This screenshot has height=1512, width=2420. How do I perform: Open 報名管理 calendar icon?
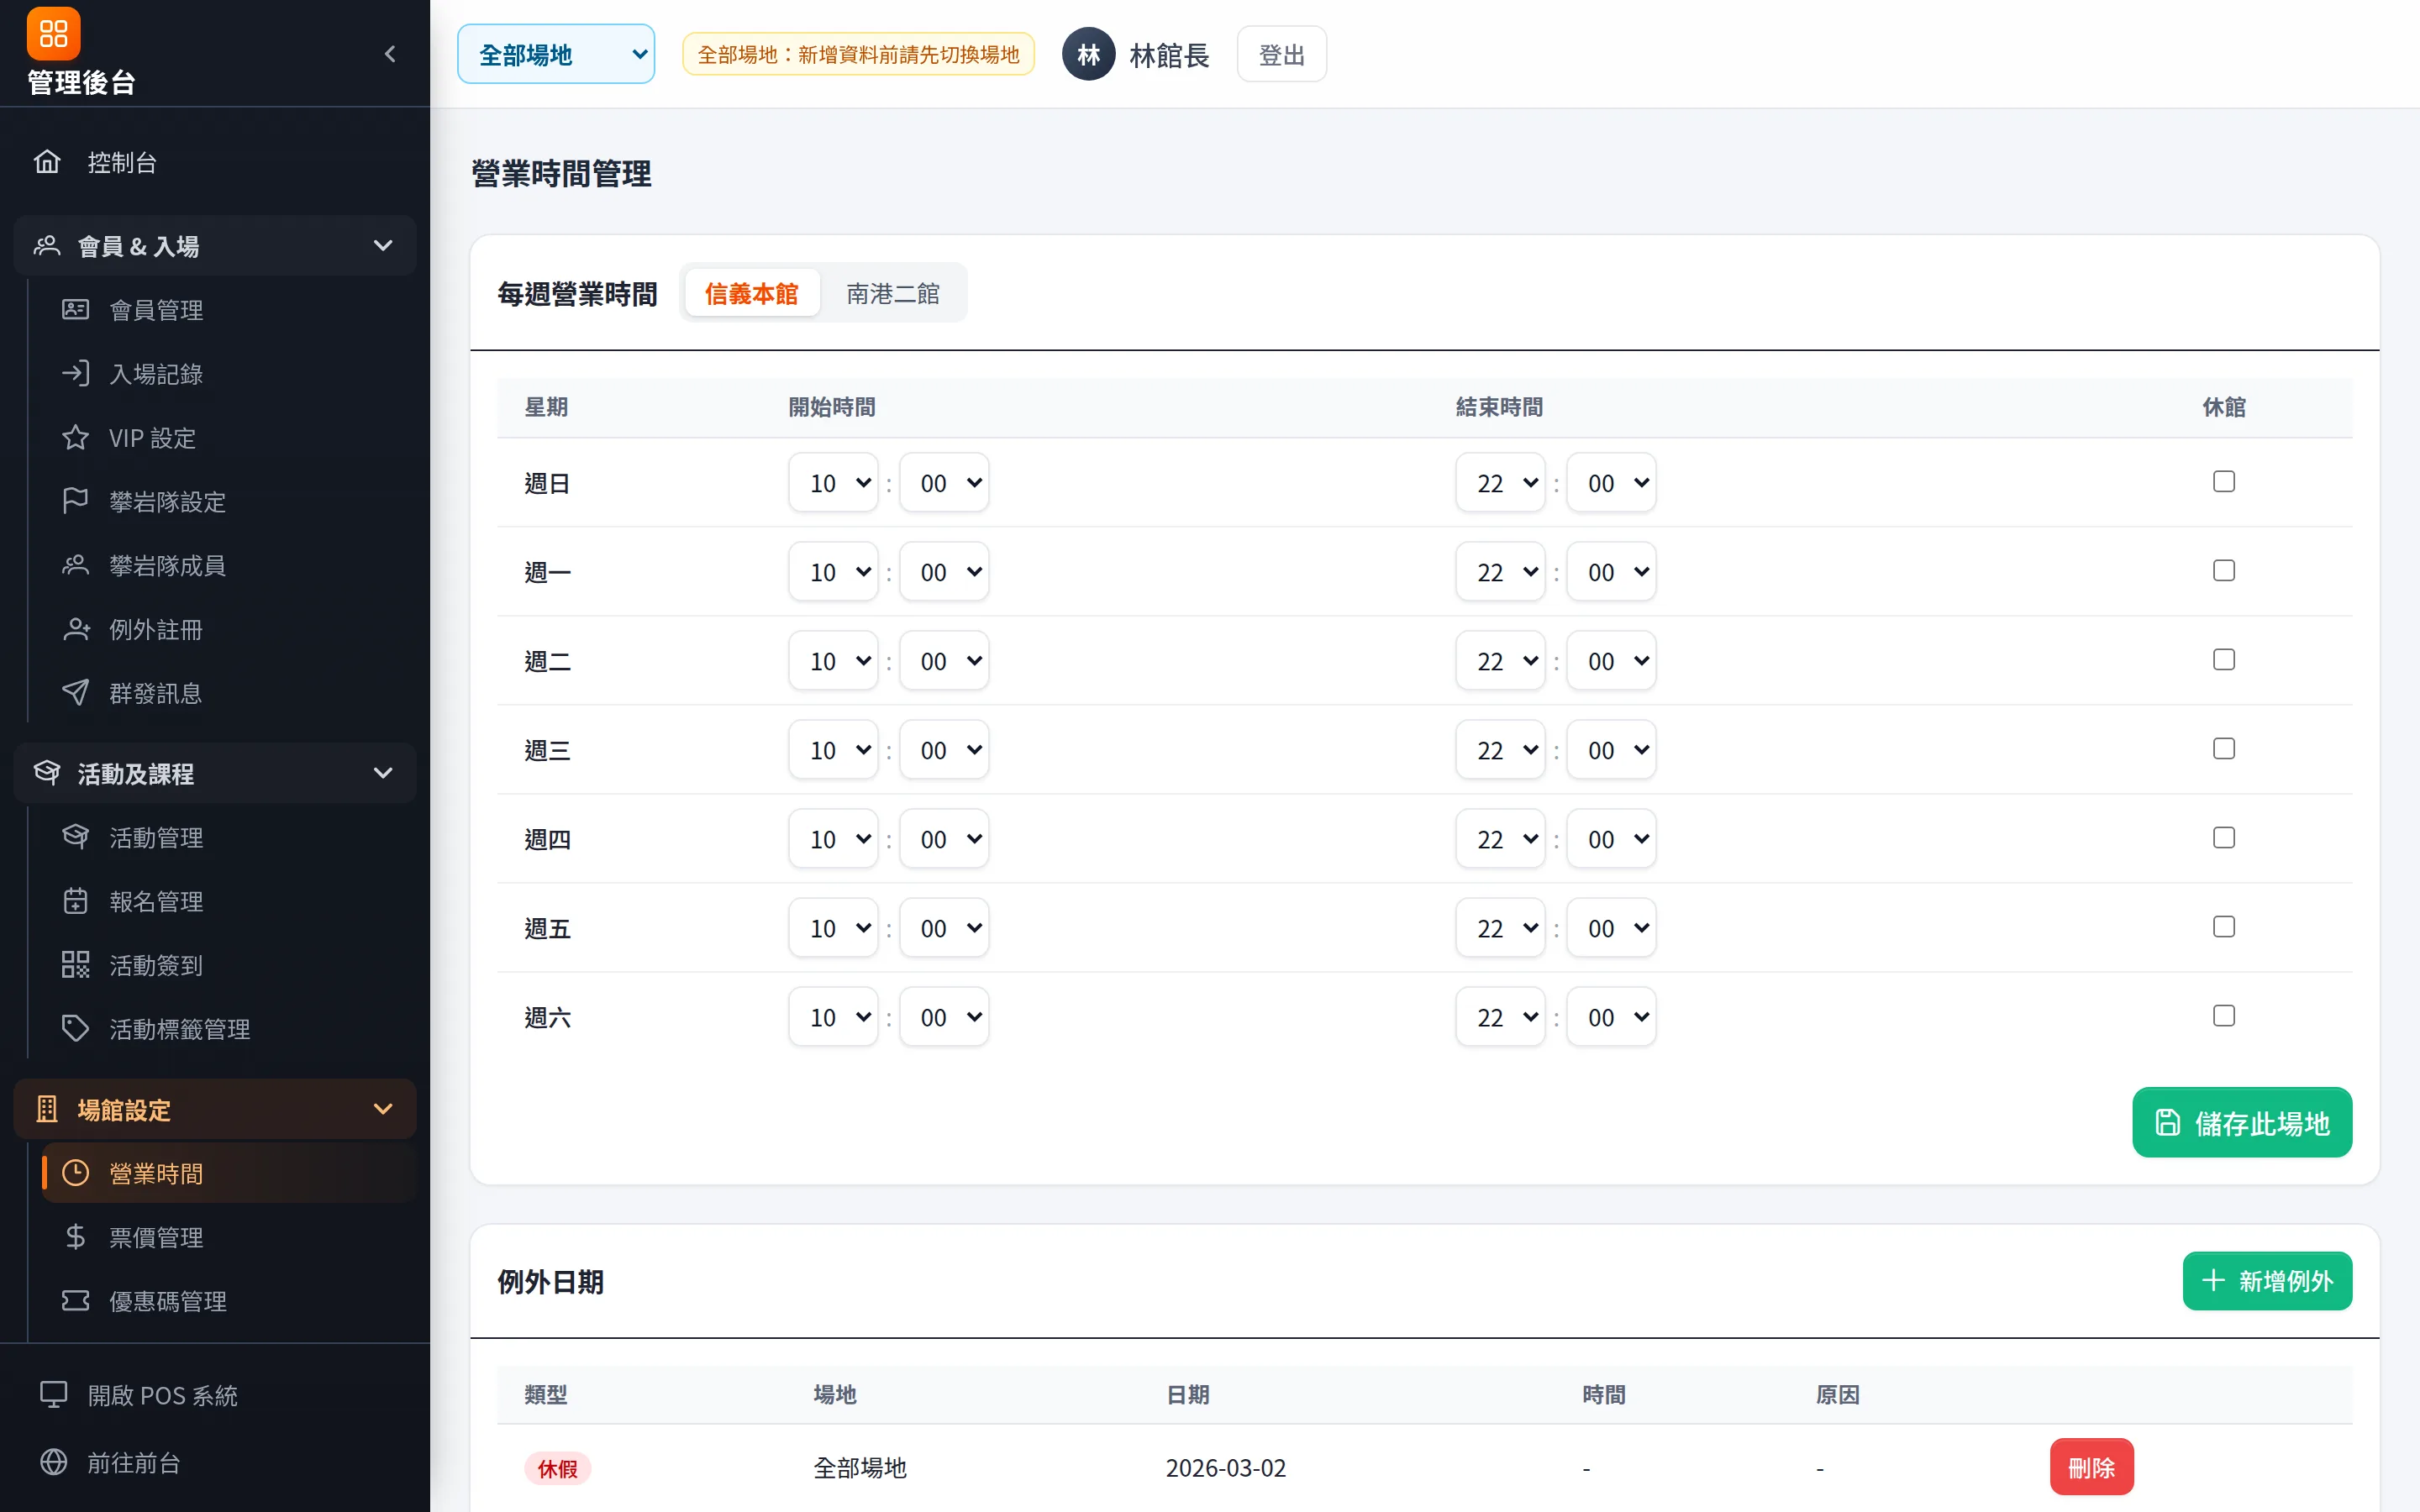coord(75,901)
